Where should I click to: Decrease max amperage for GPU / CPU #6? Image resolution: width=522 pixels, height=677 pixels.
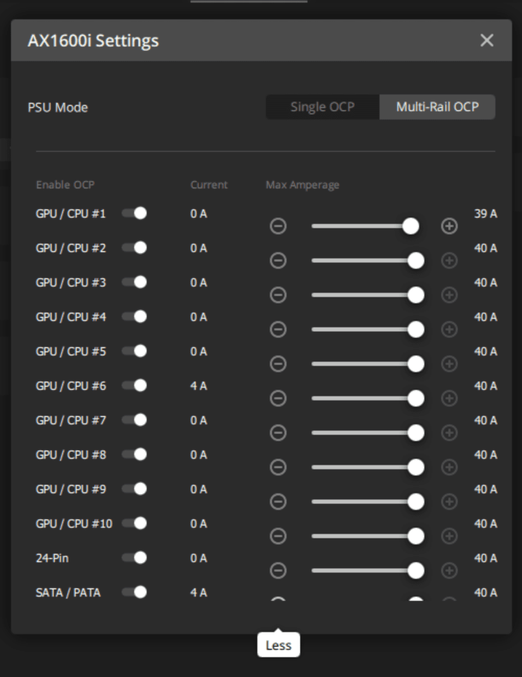[278, 398]
